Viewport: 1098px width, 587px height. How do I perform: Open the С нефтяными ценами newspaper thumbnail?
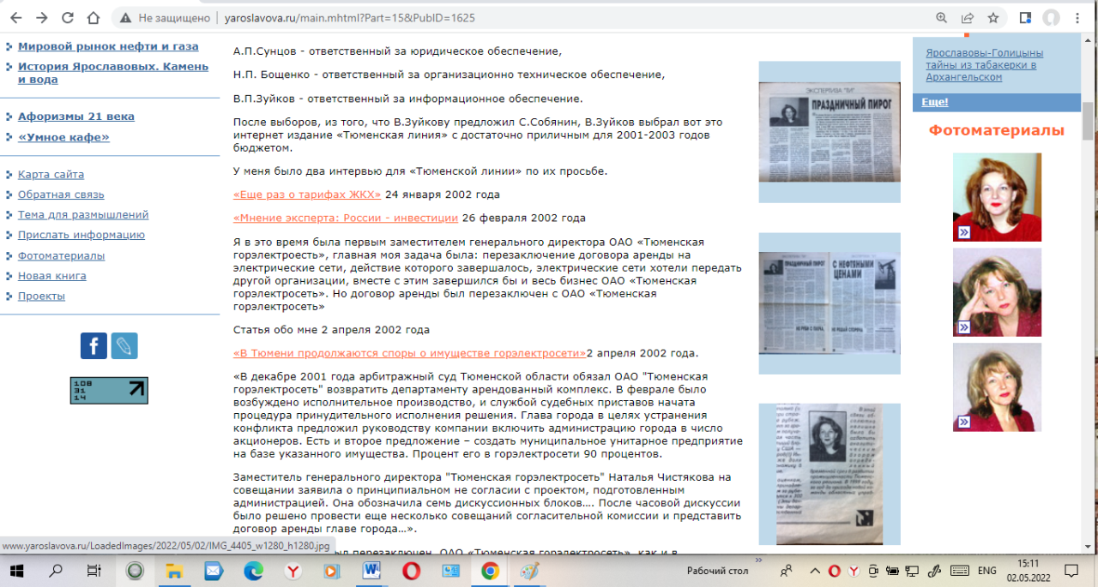(x=830, y=303)
